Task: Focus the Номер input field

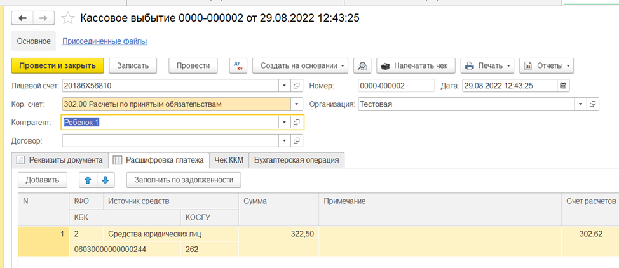Action: (397, 85)
